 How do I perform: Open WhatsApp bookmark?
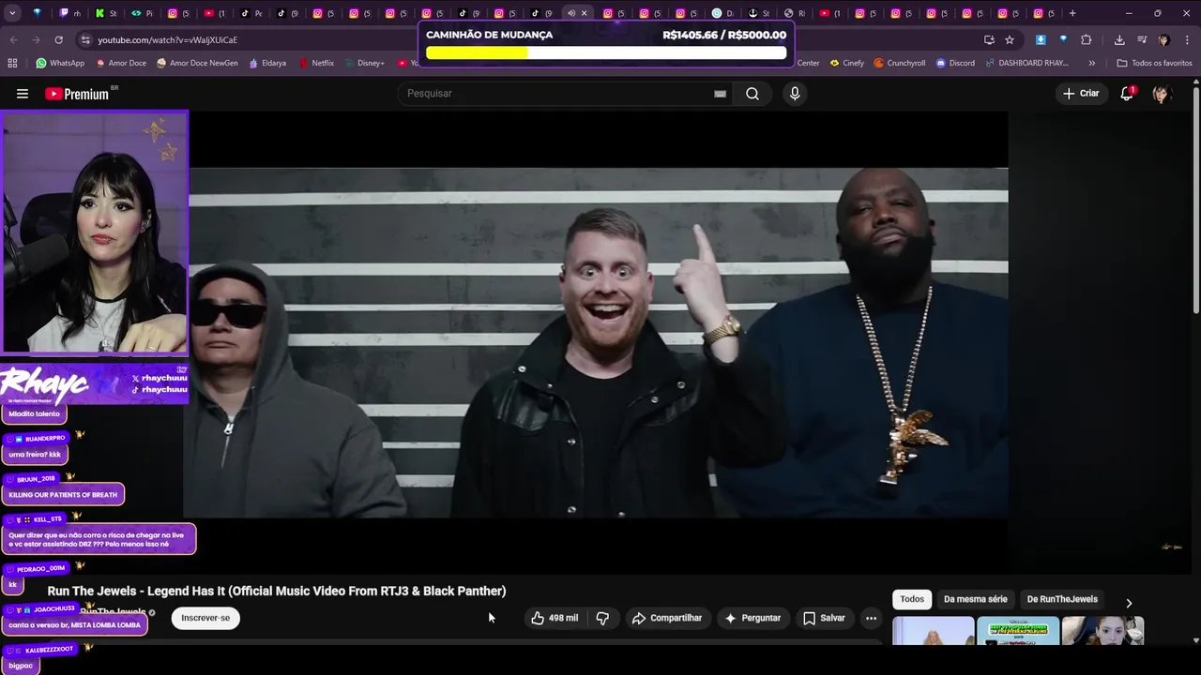pos(60,63)
